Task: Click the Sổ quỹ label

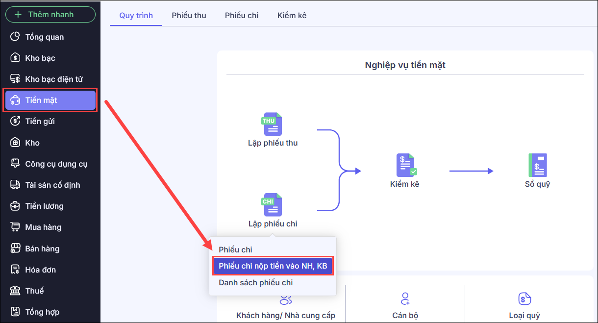Action: (x=537, y=184)
